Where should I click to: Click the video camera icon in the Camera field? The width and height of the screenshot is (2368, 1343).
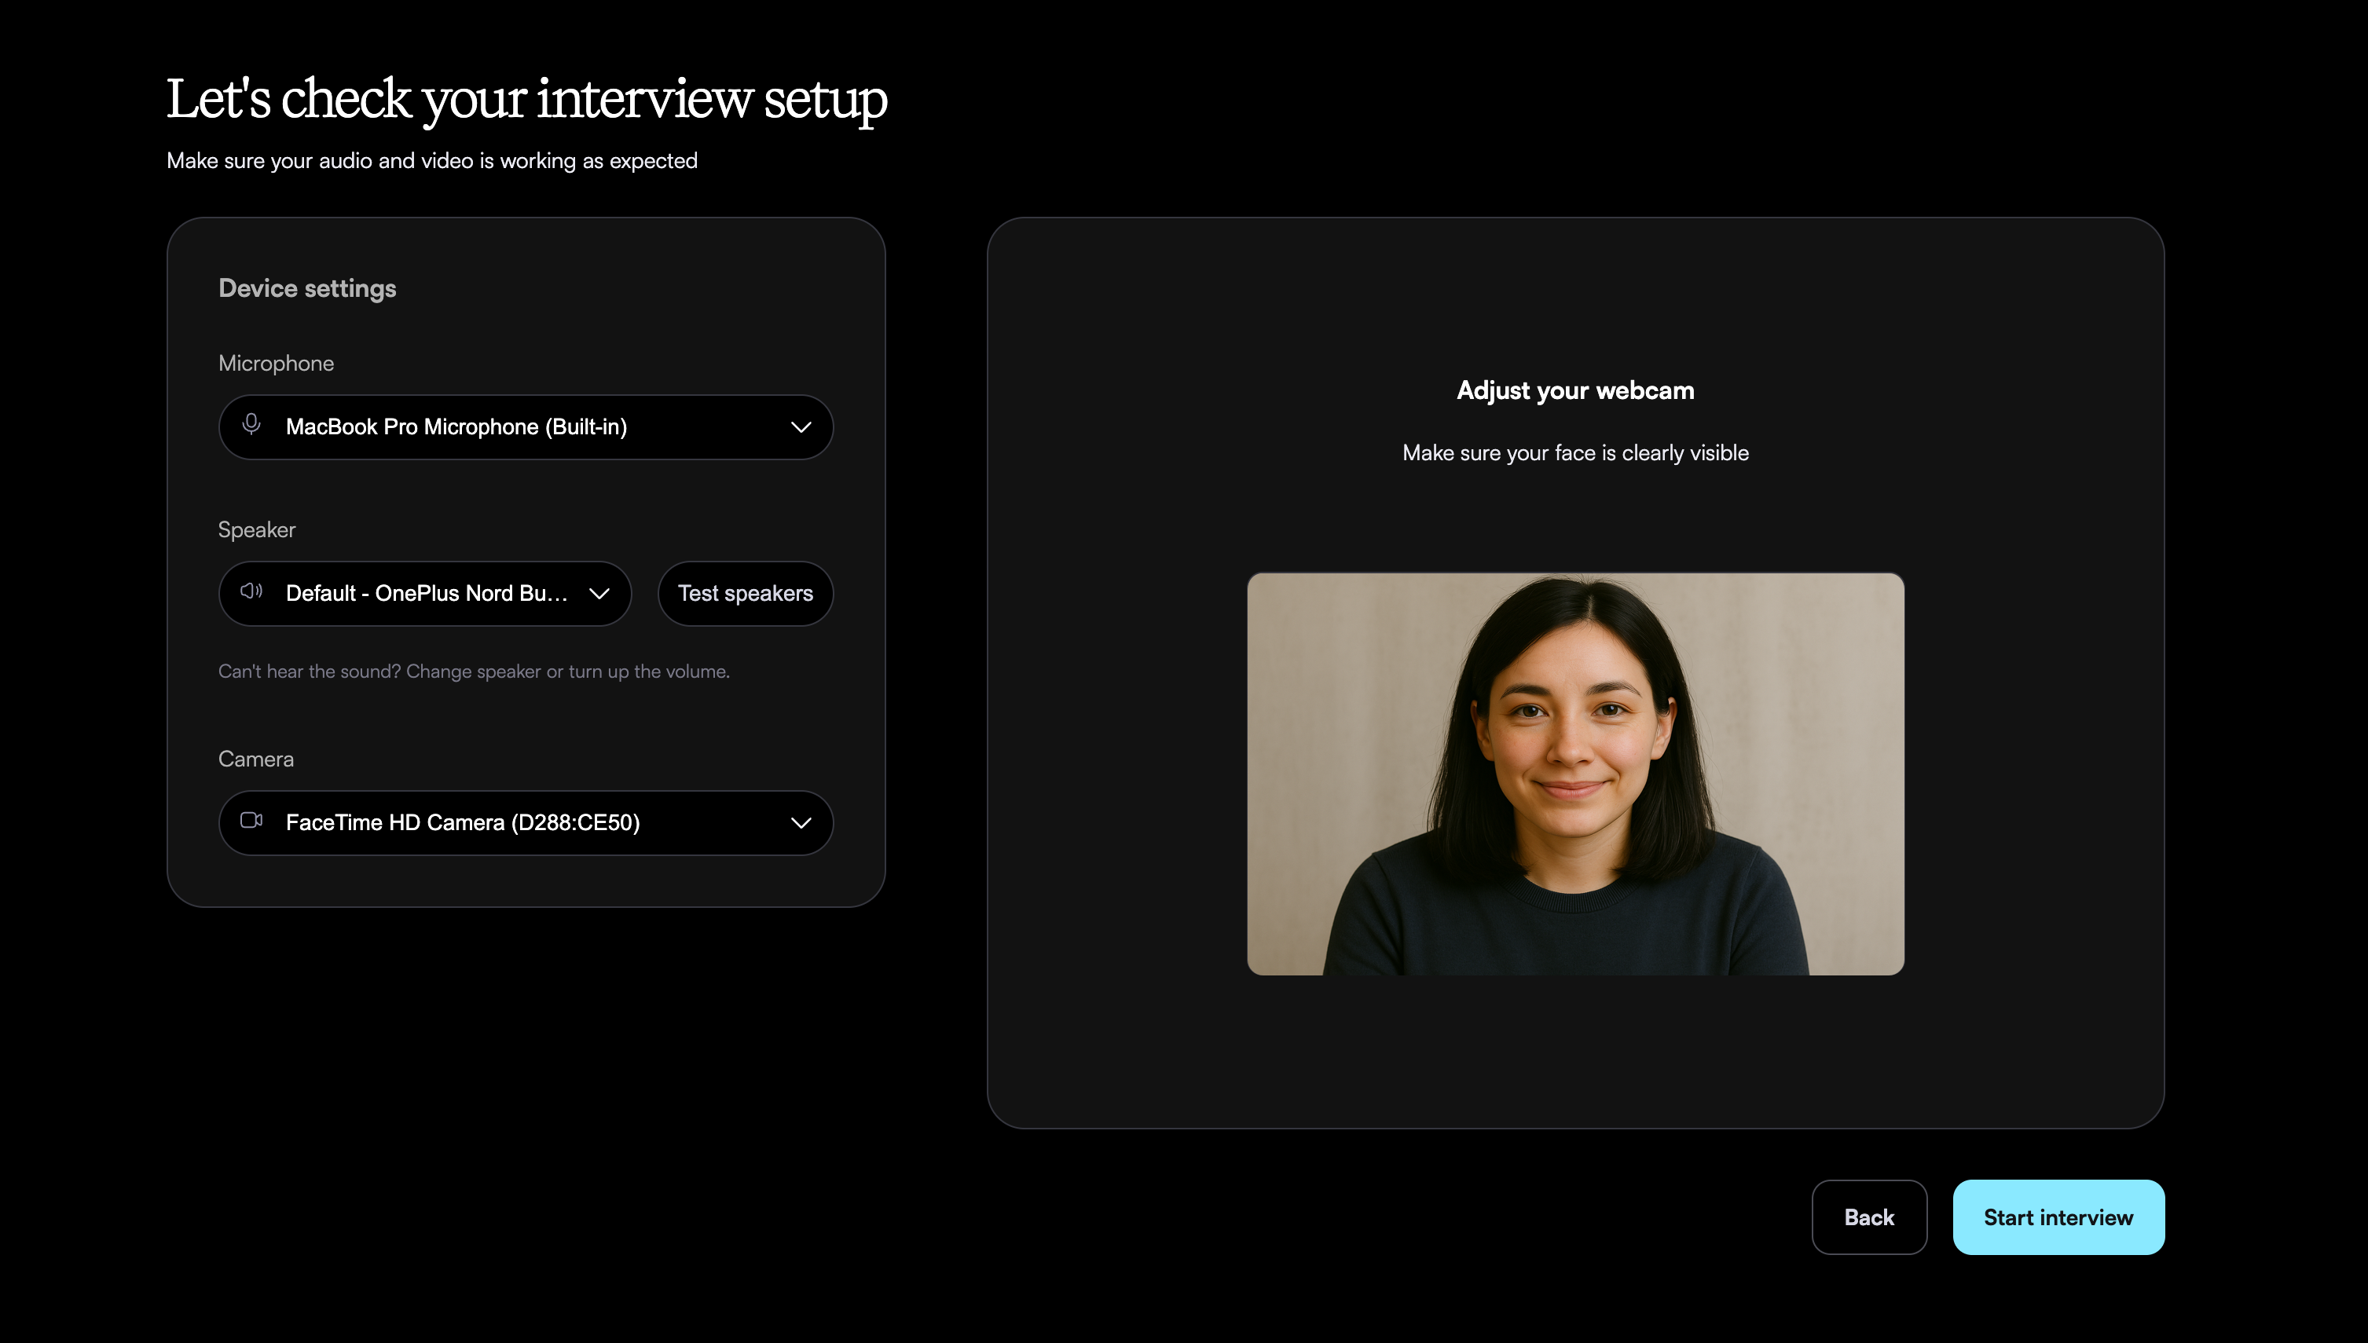click(251, 821)
